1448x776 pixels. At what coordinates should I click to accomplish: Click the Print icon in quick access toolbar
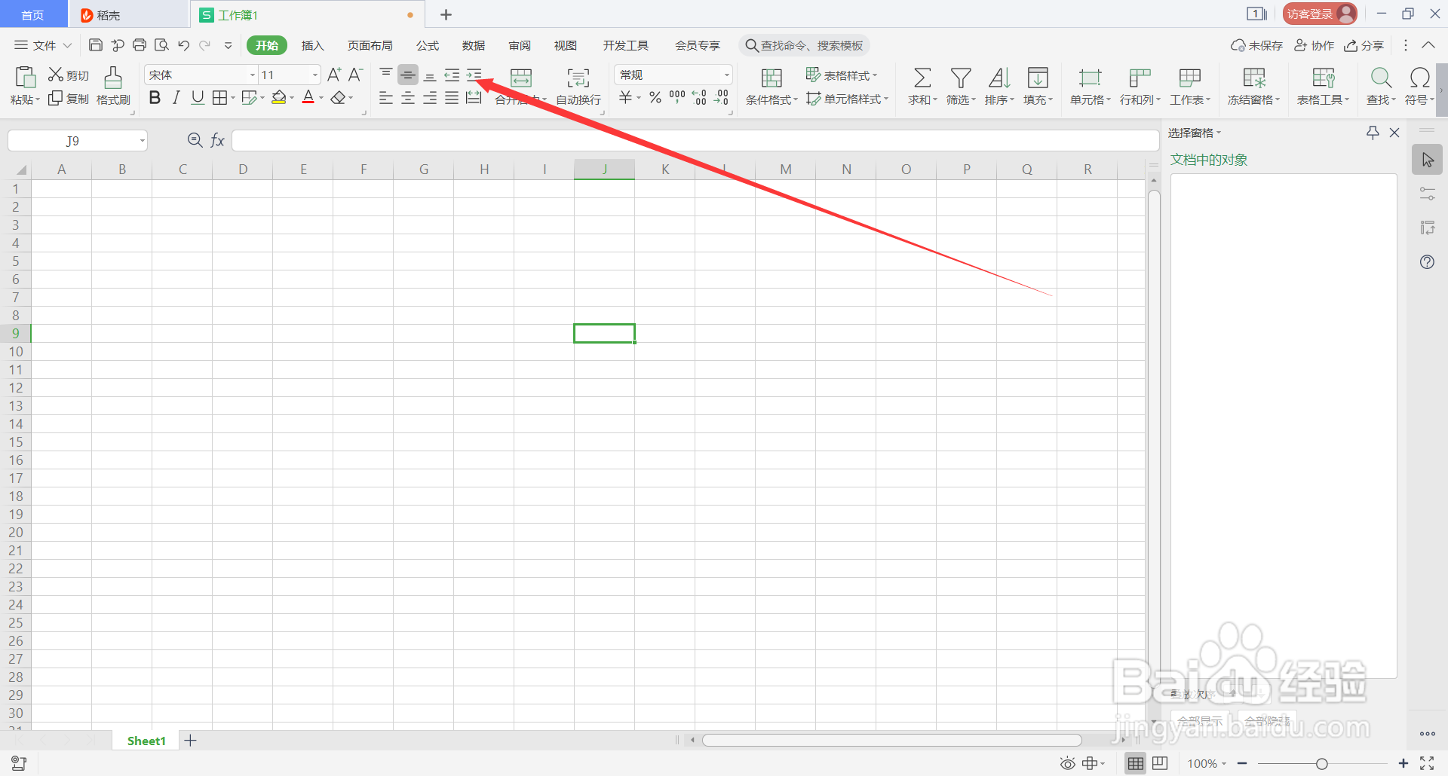click(140, 45)
